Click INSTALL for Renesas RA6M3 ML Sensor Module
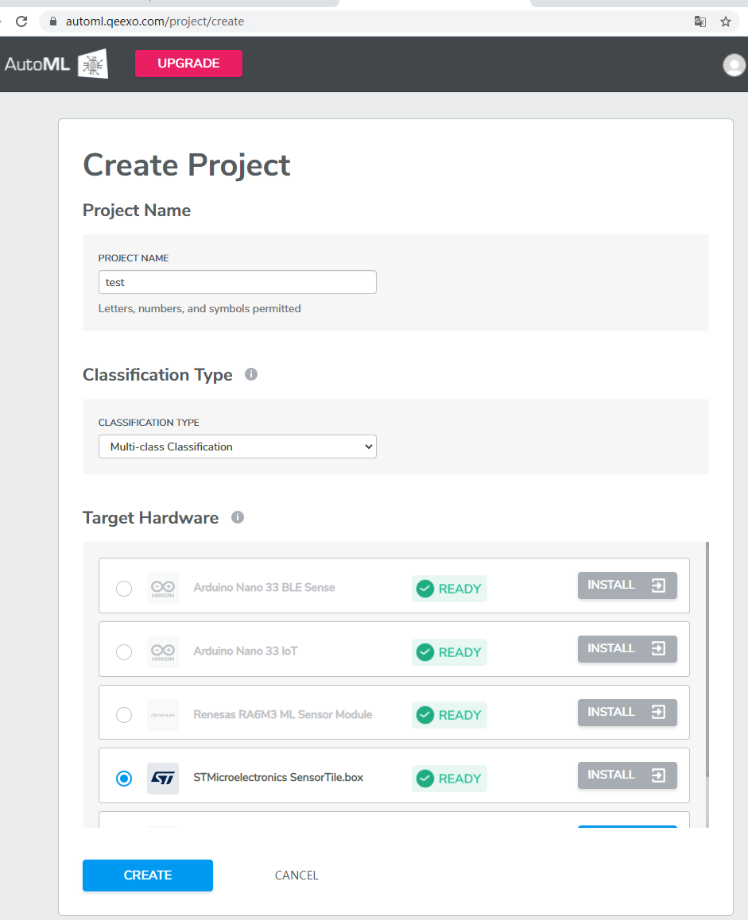Screen dimensions: 748x920 click(627, 712)
